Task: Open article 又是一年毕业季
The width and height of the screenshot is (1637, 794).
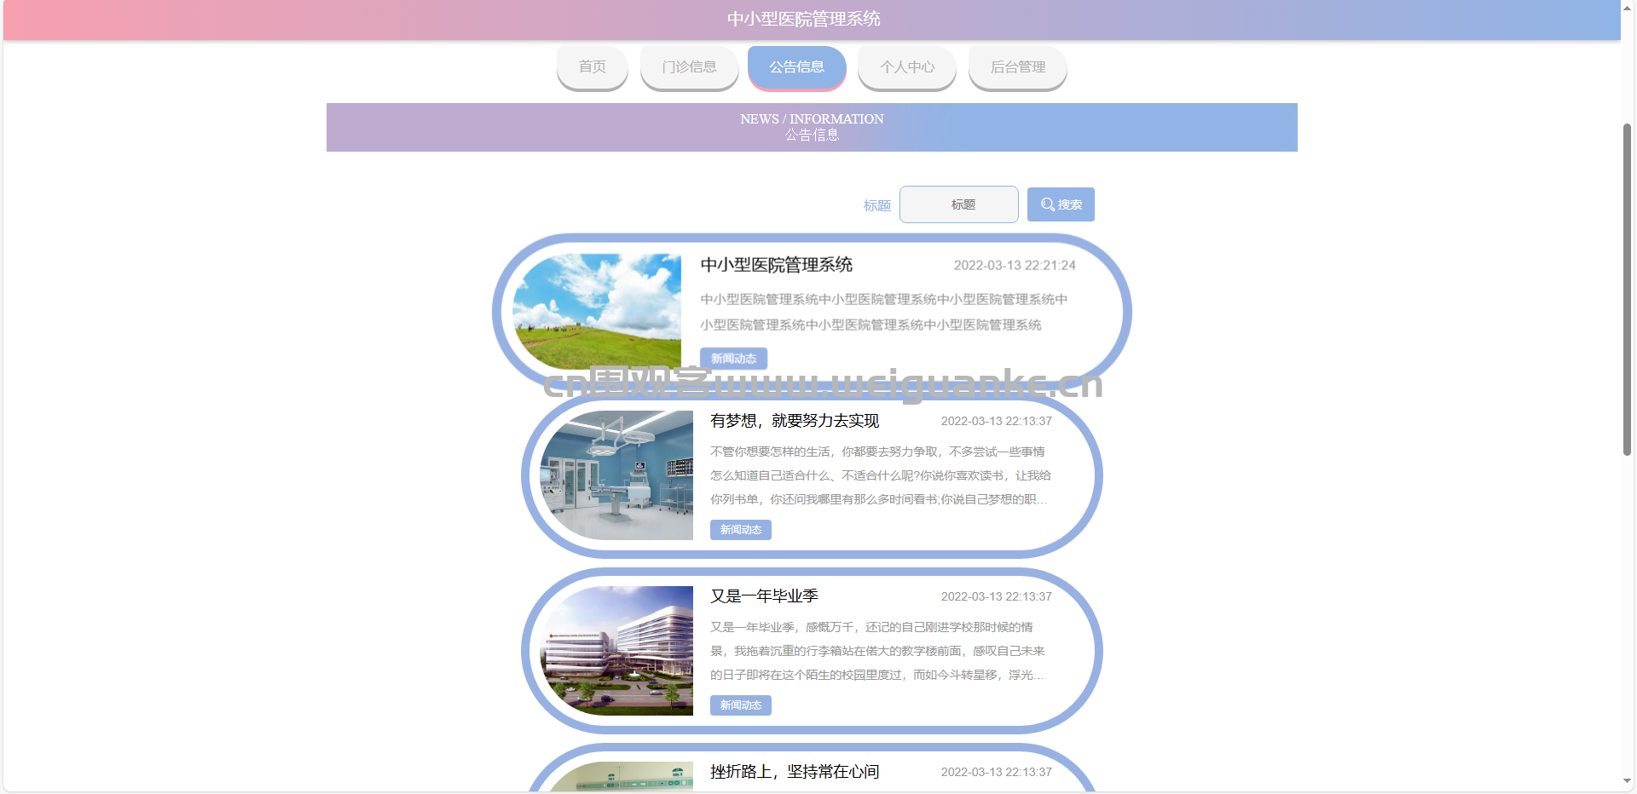Action: pyautogui.click(x=764, y=596)
